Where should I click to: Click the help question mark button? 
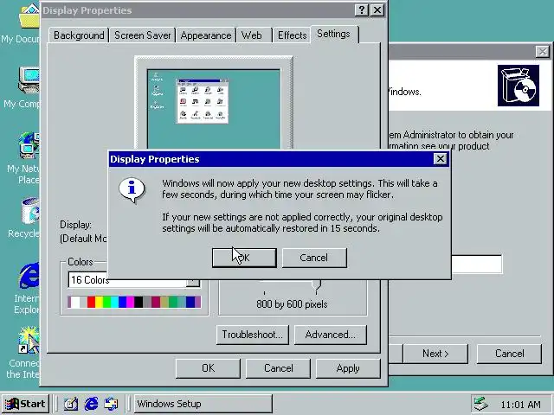[x=362, y=10]
